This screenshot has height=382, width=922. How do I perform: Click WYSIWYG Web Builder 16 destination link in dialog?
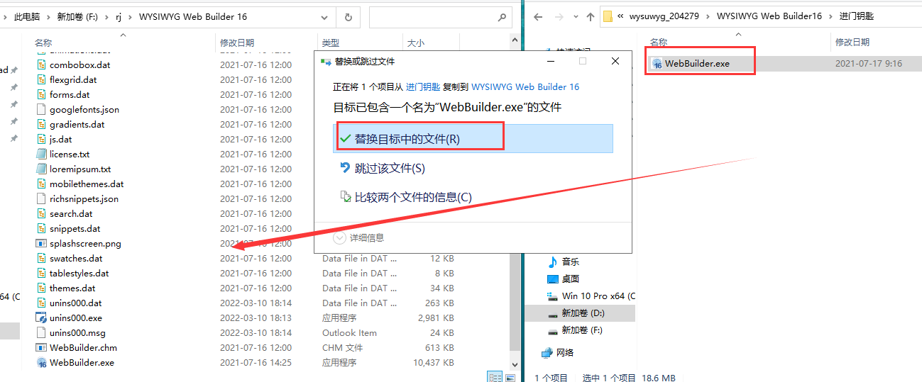525,86
